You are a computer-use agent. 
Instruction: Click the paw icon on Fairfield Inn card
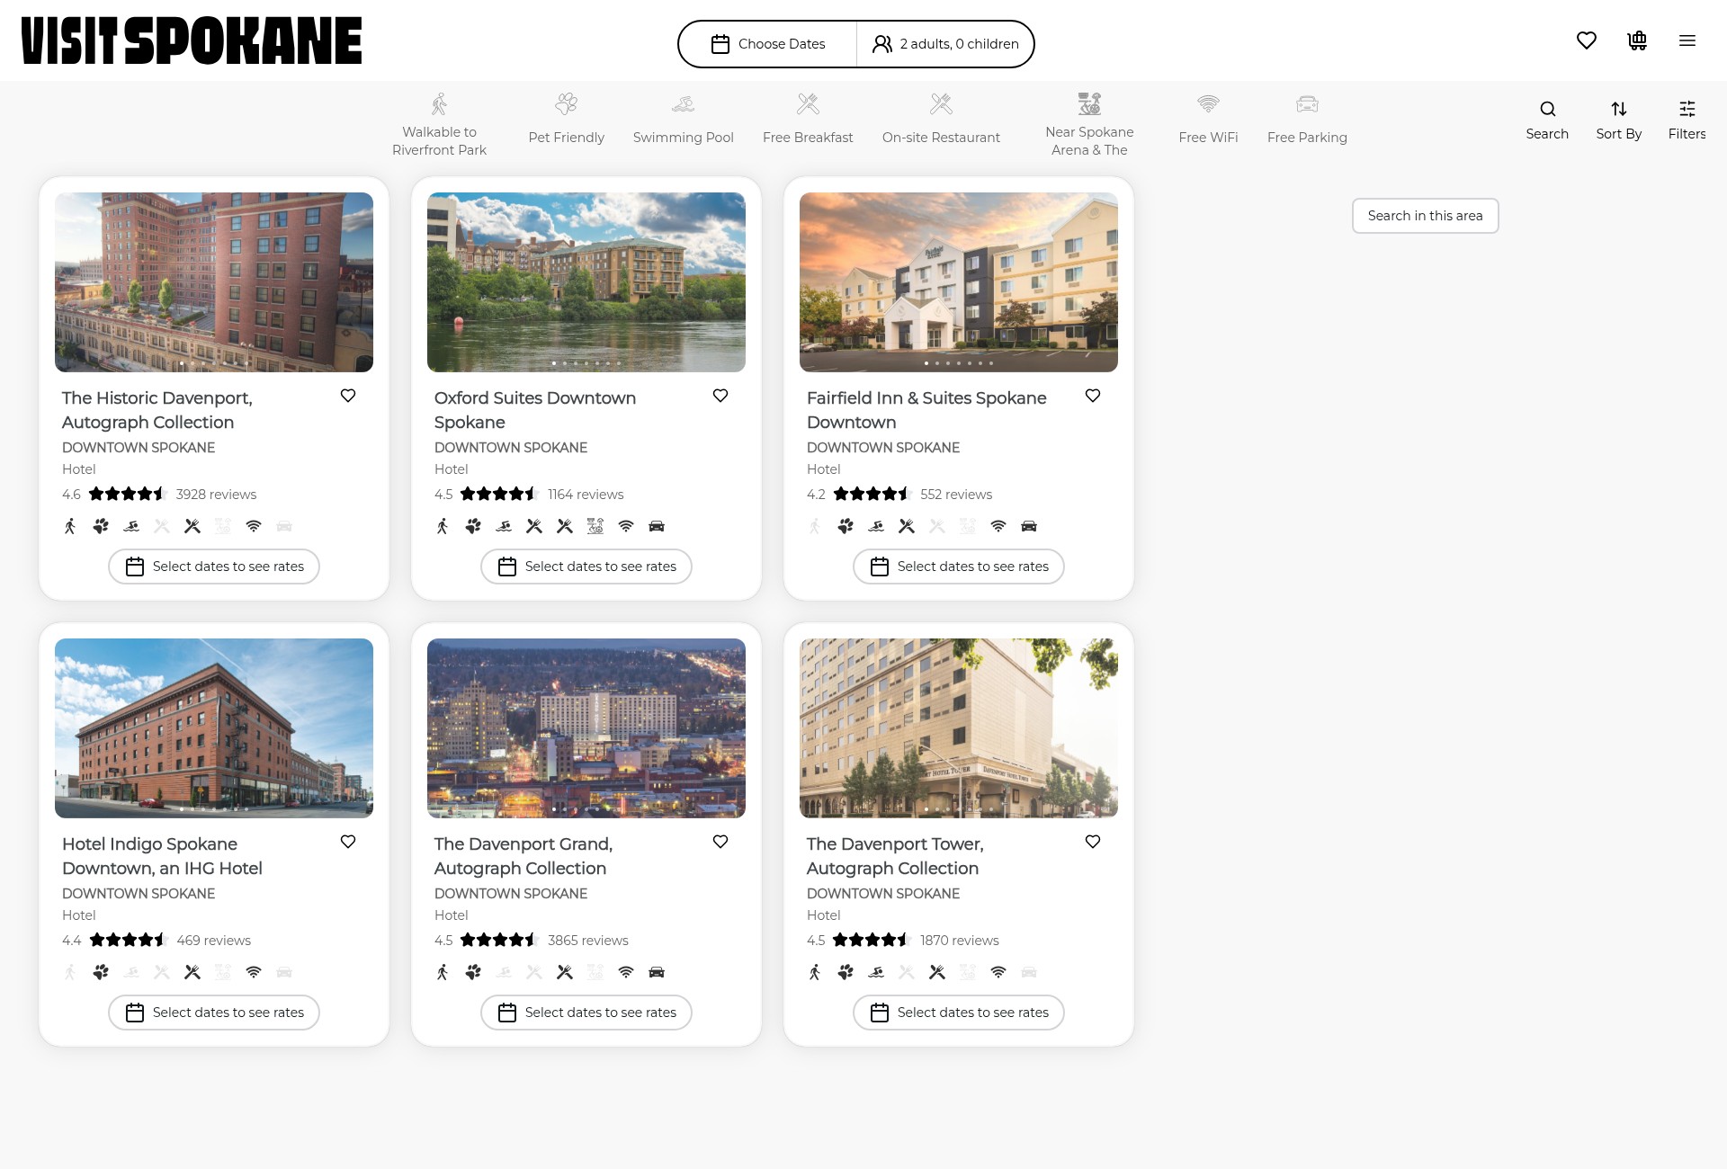(x=846, y=526)
